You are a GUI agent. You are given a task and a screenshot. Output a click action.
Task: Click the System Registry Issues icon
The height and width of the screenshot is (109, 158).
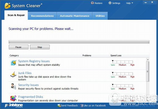pos(14,63)
